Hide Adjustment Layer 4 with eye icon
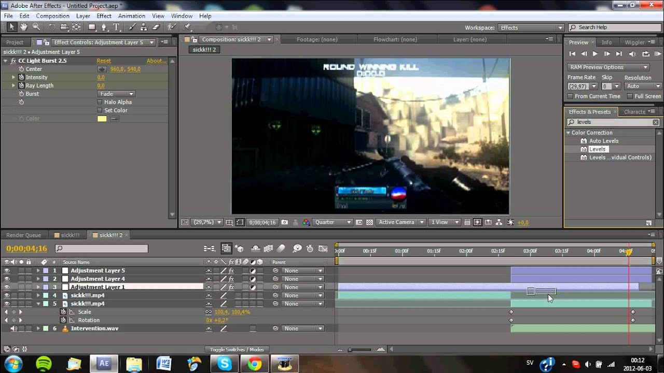The image size is (664, 373). 7,279
